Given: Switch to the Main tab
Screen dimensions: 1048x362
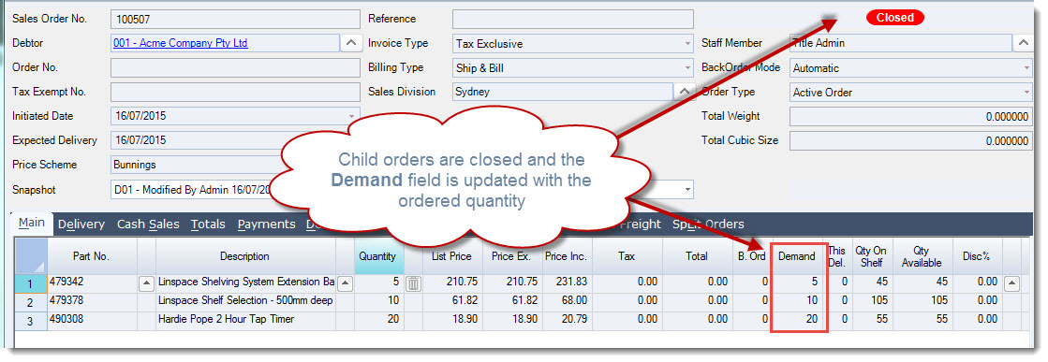Looking at the screenshot, I should tap(32, 224).
